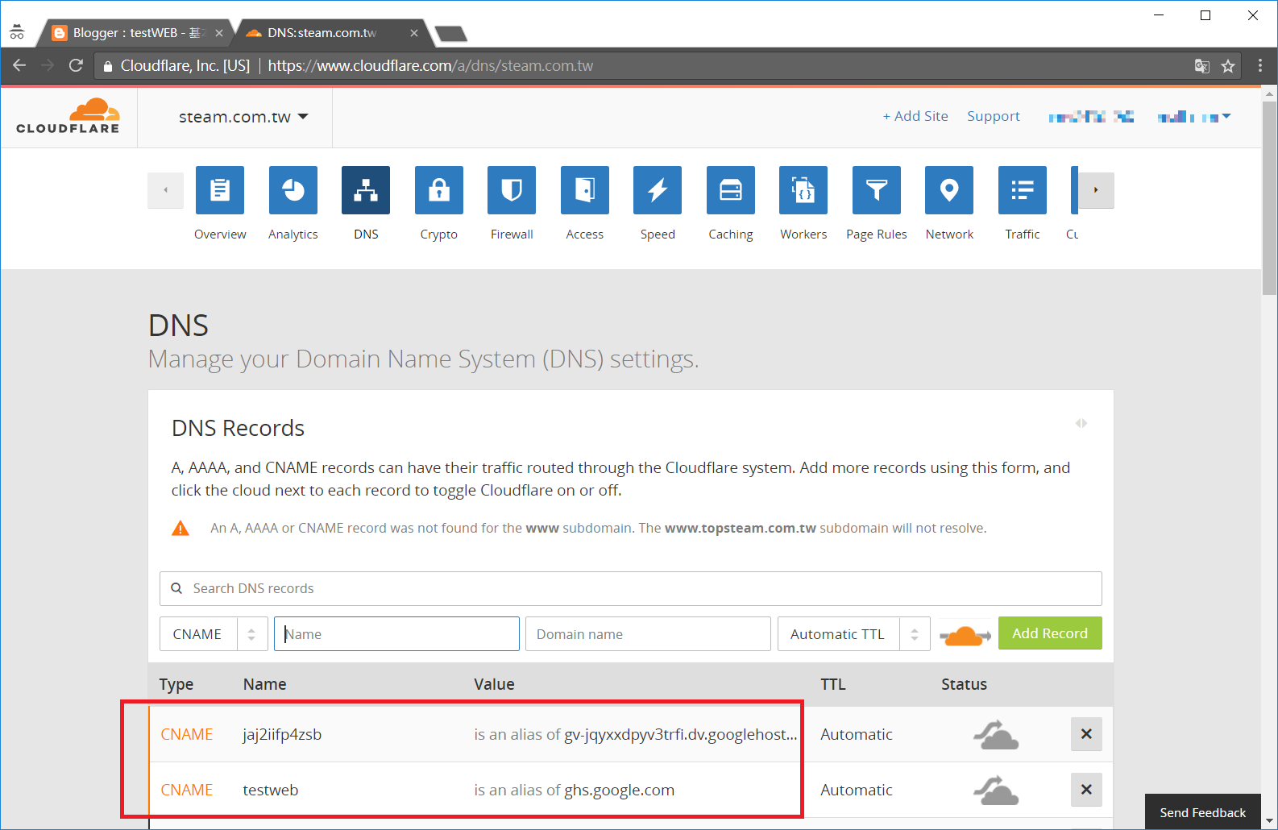The width and height of the screenshot is (1278, 830).
Task: Open the Network location pin icon
Action: click(x=949, y=190)
